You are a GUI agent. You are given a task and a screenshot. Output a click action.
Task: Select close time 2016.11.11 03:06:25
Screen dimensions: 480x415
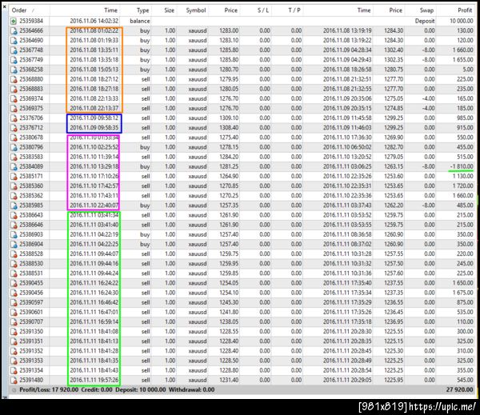tap(347, 167)
